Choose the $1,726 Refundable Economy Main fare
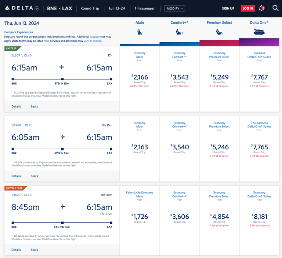Image resolution: width=282 pixels, height=258 pixels. point(140,217)
